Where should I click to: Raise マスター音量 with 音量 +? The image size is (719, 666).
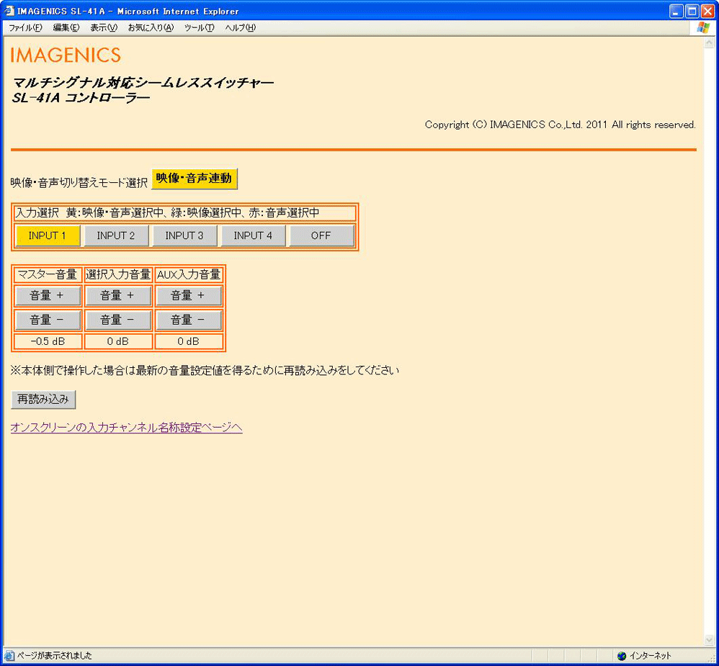coord(48,296)
